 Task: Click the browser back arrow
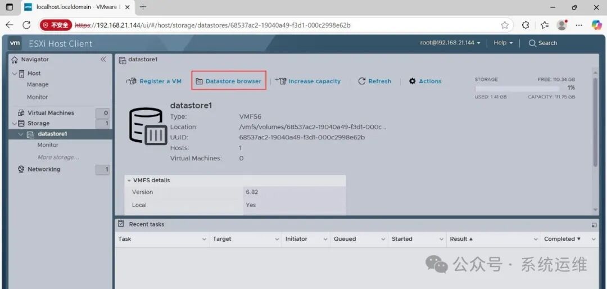click(x=10, y=25)
